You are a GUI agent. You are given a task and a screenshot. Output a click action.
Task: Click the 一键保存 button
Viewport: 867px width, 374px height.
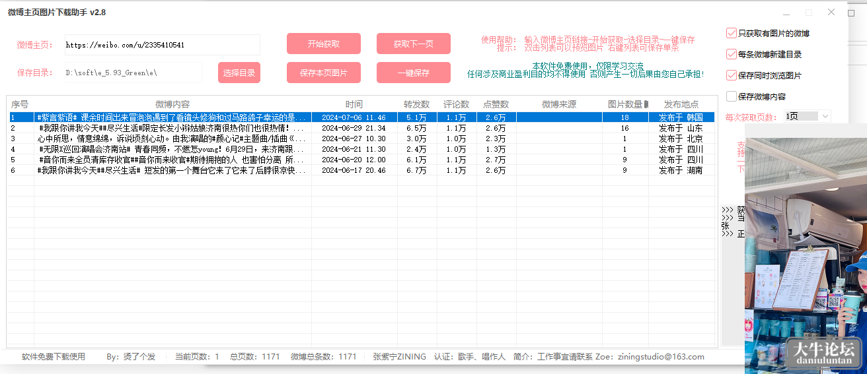point(414,73)
